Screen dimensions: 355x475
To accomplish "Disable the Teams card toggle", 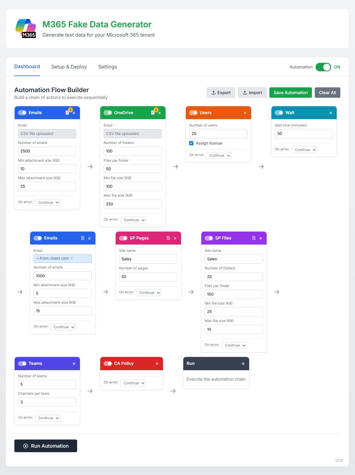I will tap(22, 364).
